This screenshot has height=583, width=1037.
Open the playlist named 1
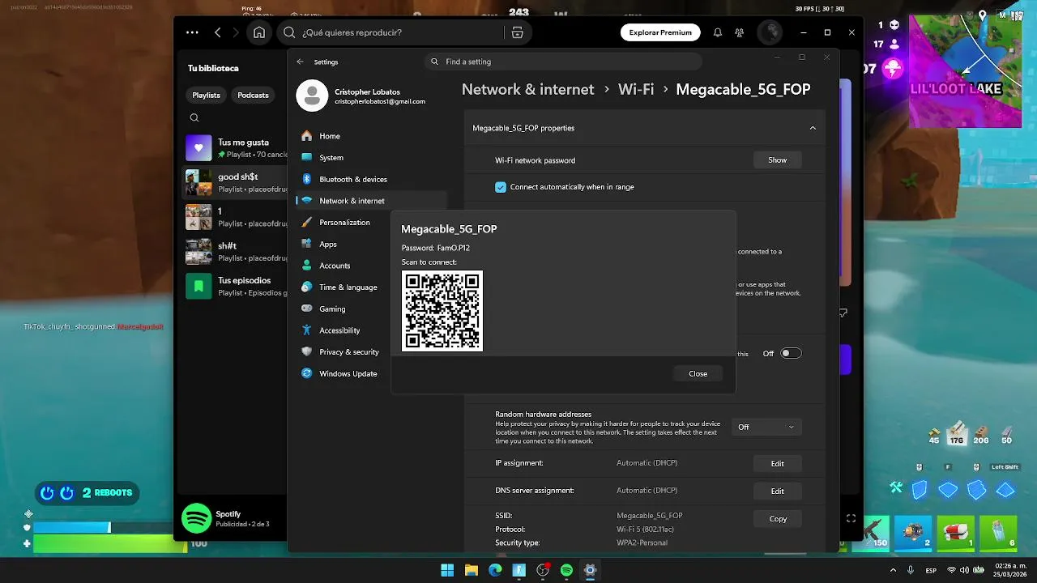236,217
